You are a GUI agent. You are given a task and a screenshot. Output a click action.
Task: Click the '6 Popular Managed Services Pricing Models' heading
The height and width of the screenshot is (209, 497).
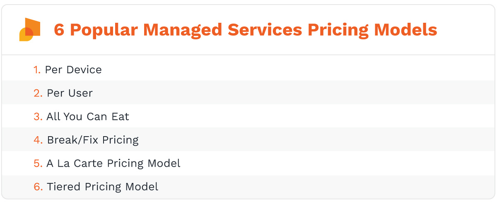point(245,30)
